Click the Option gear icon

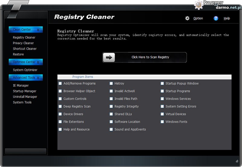pyautogui.click(x=187, y=18)
